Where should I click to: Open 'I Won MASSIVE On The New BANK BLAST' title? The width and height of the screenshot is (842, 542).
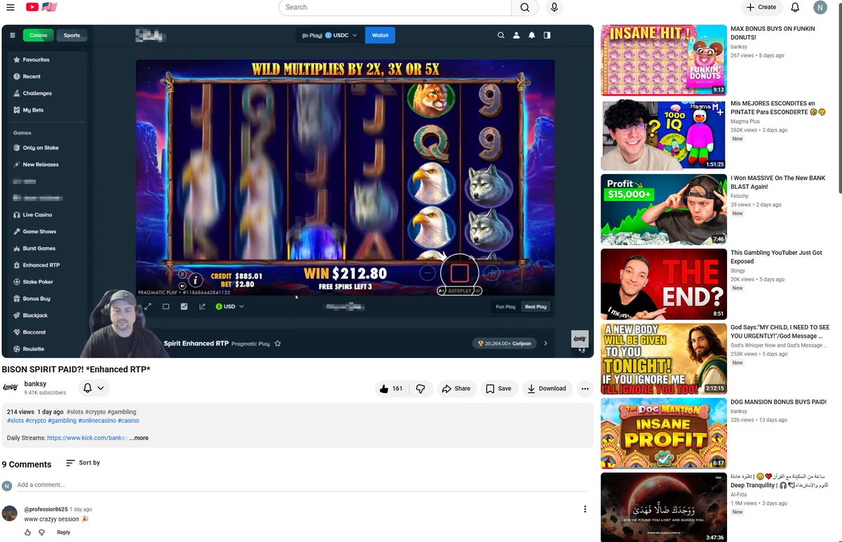pos(777,183)
